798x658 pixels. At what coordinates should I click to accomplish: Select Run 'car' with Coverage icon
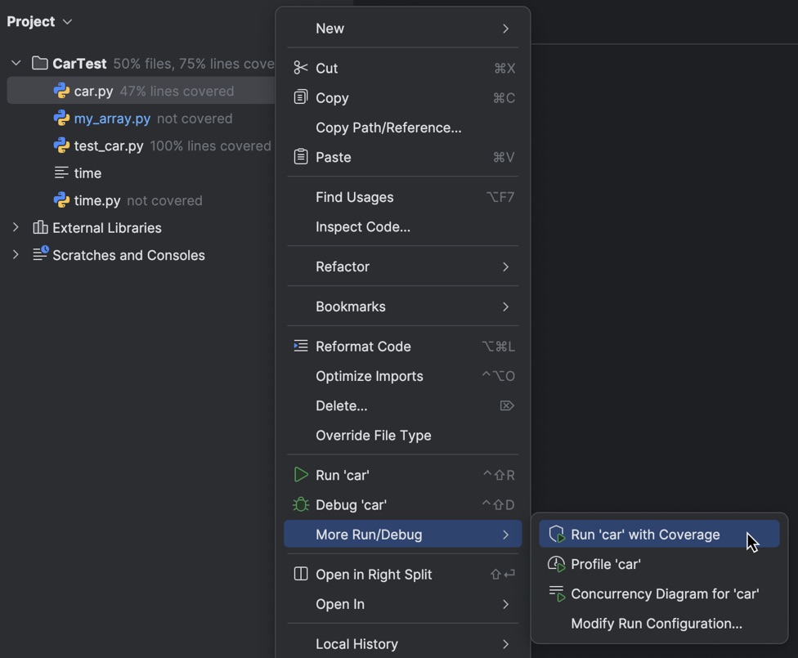(x=557, y=534)
